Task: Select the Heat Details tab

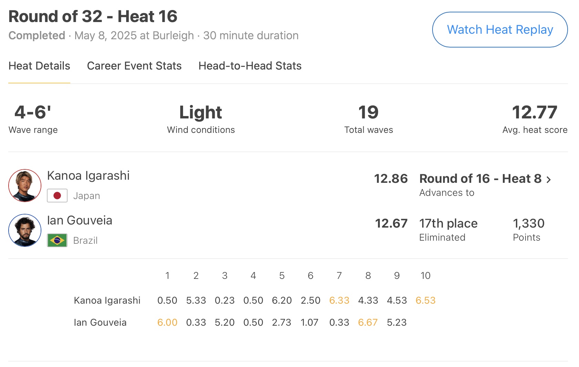Action: [39, 66]
